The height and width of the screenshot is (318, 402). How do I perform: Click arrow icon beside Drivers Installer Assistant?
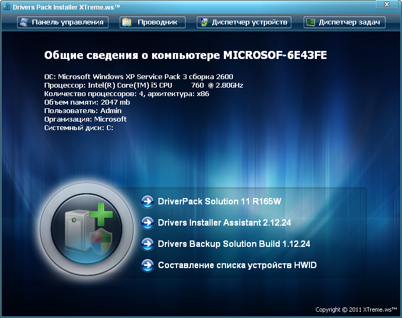click(147, 223)
